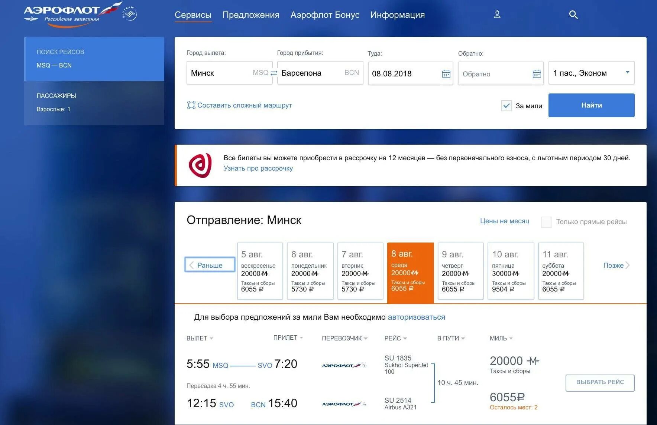
Task: Click the arrival city field Барселона
Action: (x=320, y=73)
